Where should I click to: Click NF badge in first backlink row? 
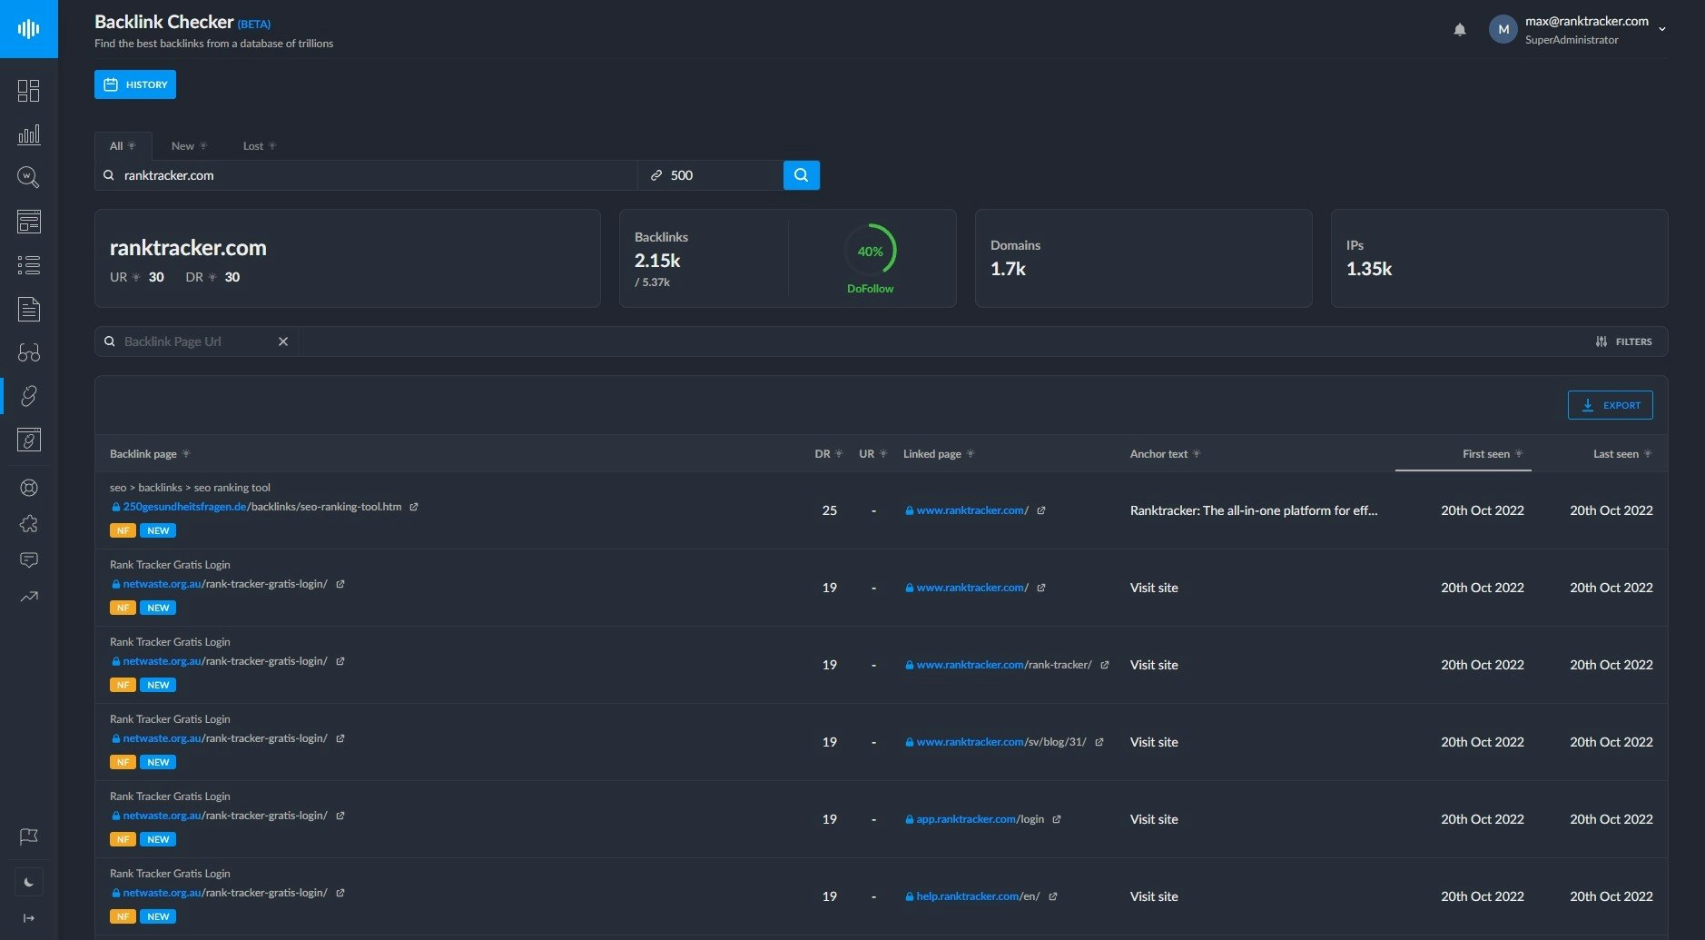coord(123,530)
